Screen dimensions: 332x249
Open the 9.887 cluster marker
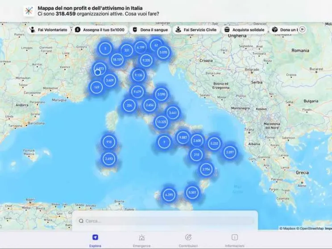[183, 137]
